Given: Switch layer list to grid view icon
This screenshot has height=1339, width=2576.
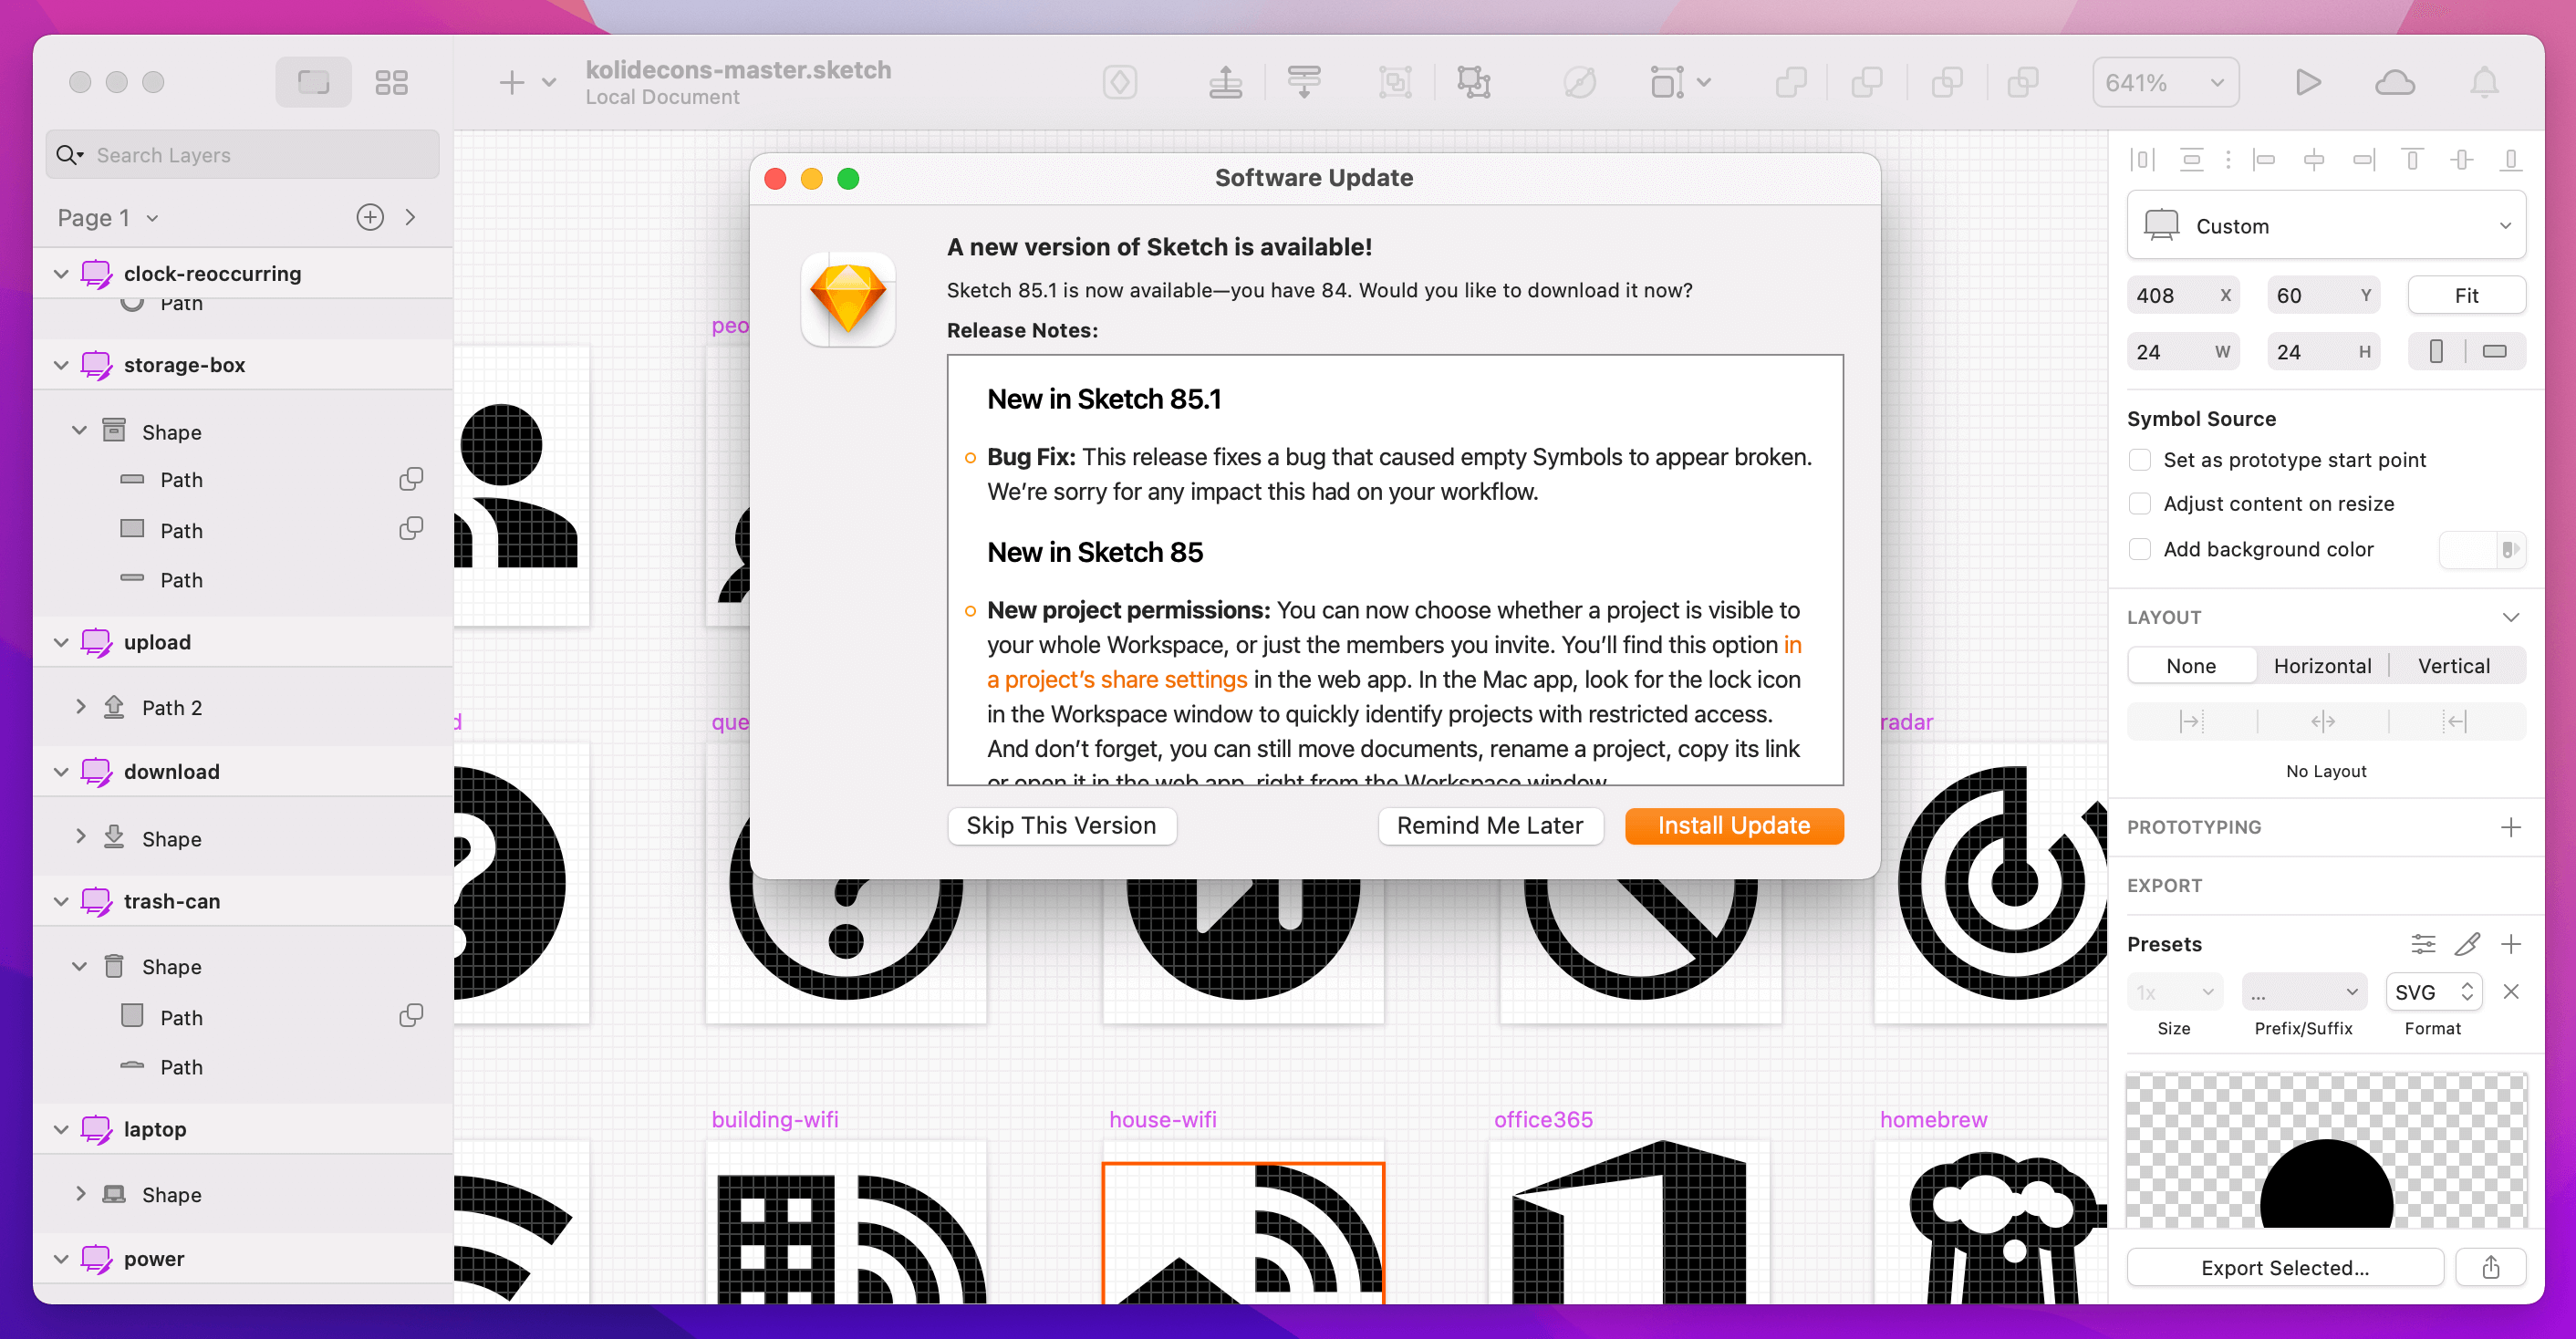Looking at the screenshot, I should click(x=392, y=82).
